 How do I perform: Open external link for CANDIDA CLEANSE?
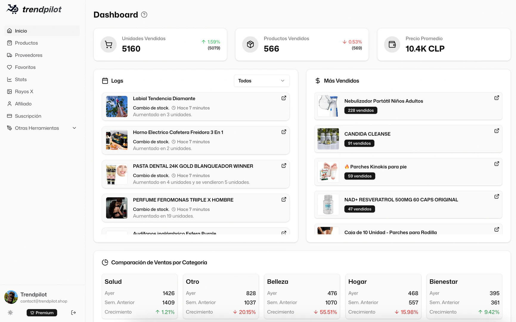[x=497, y=131]
